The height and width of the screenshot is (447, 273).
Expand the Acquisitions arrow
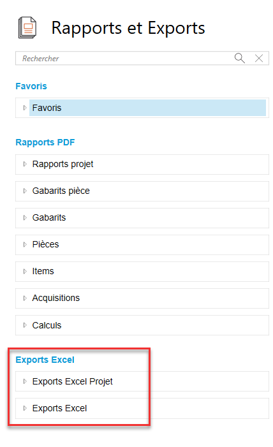point(25,298)
